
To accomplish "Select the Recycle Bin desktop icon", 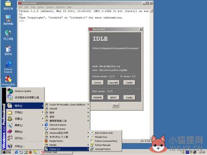I will click(8, 51).
